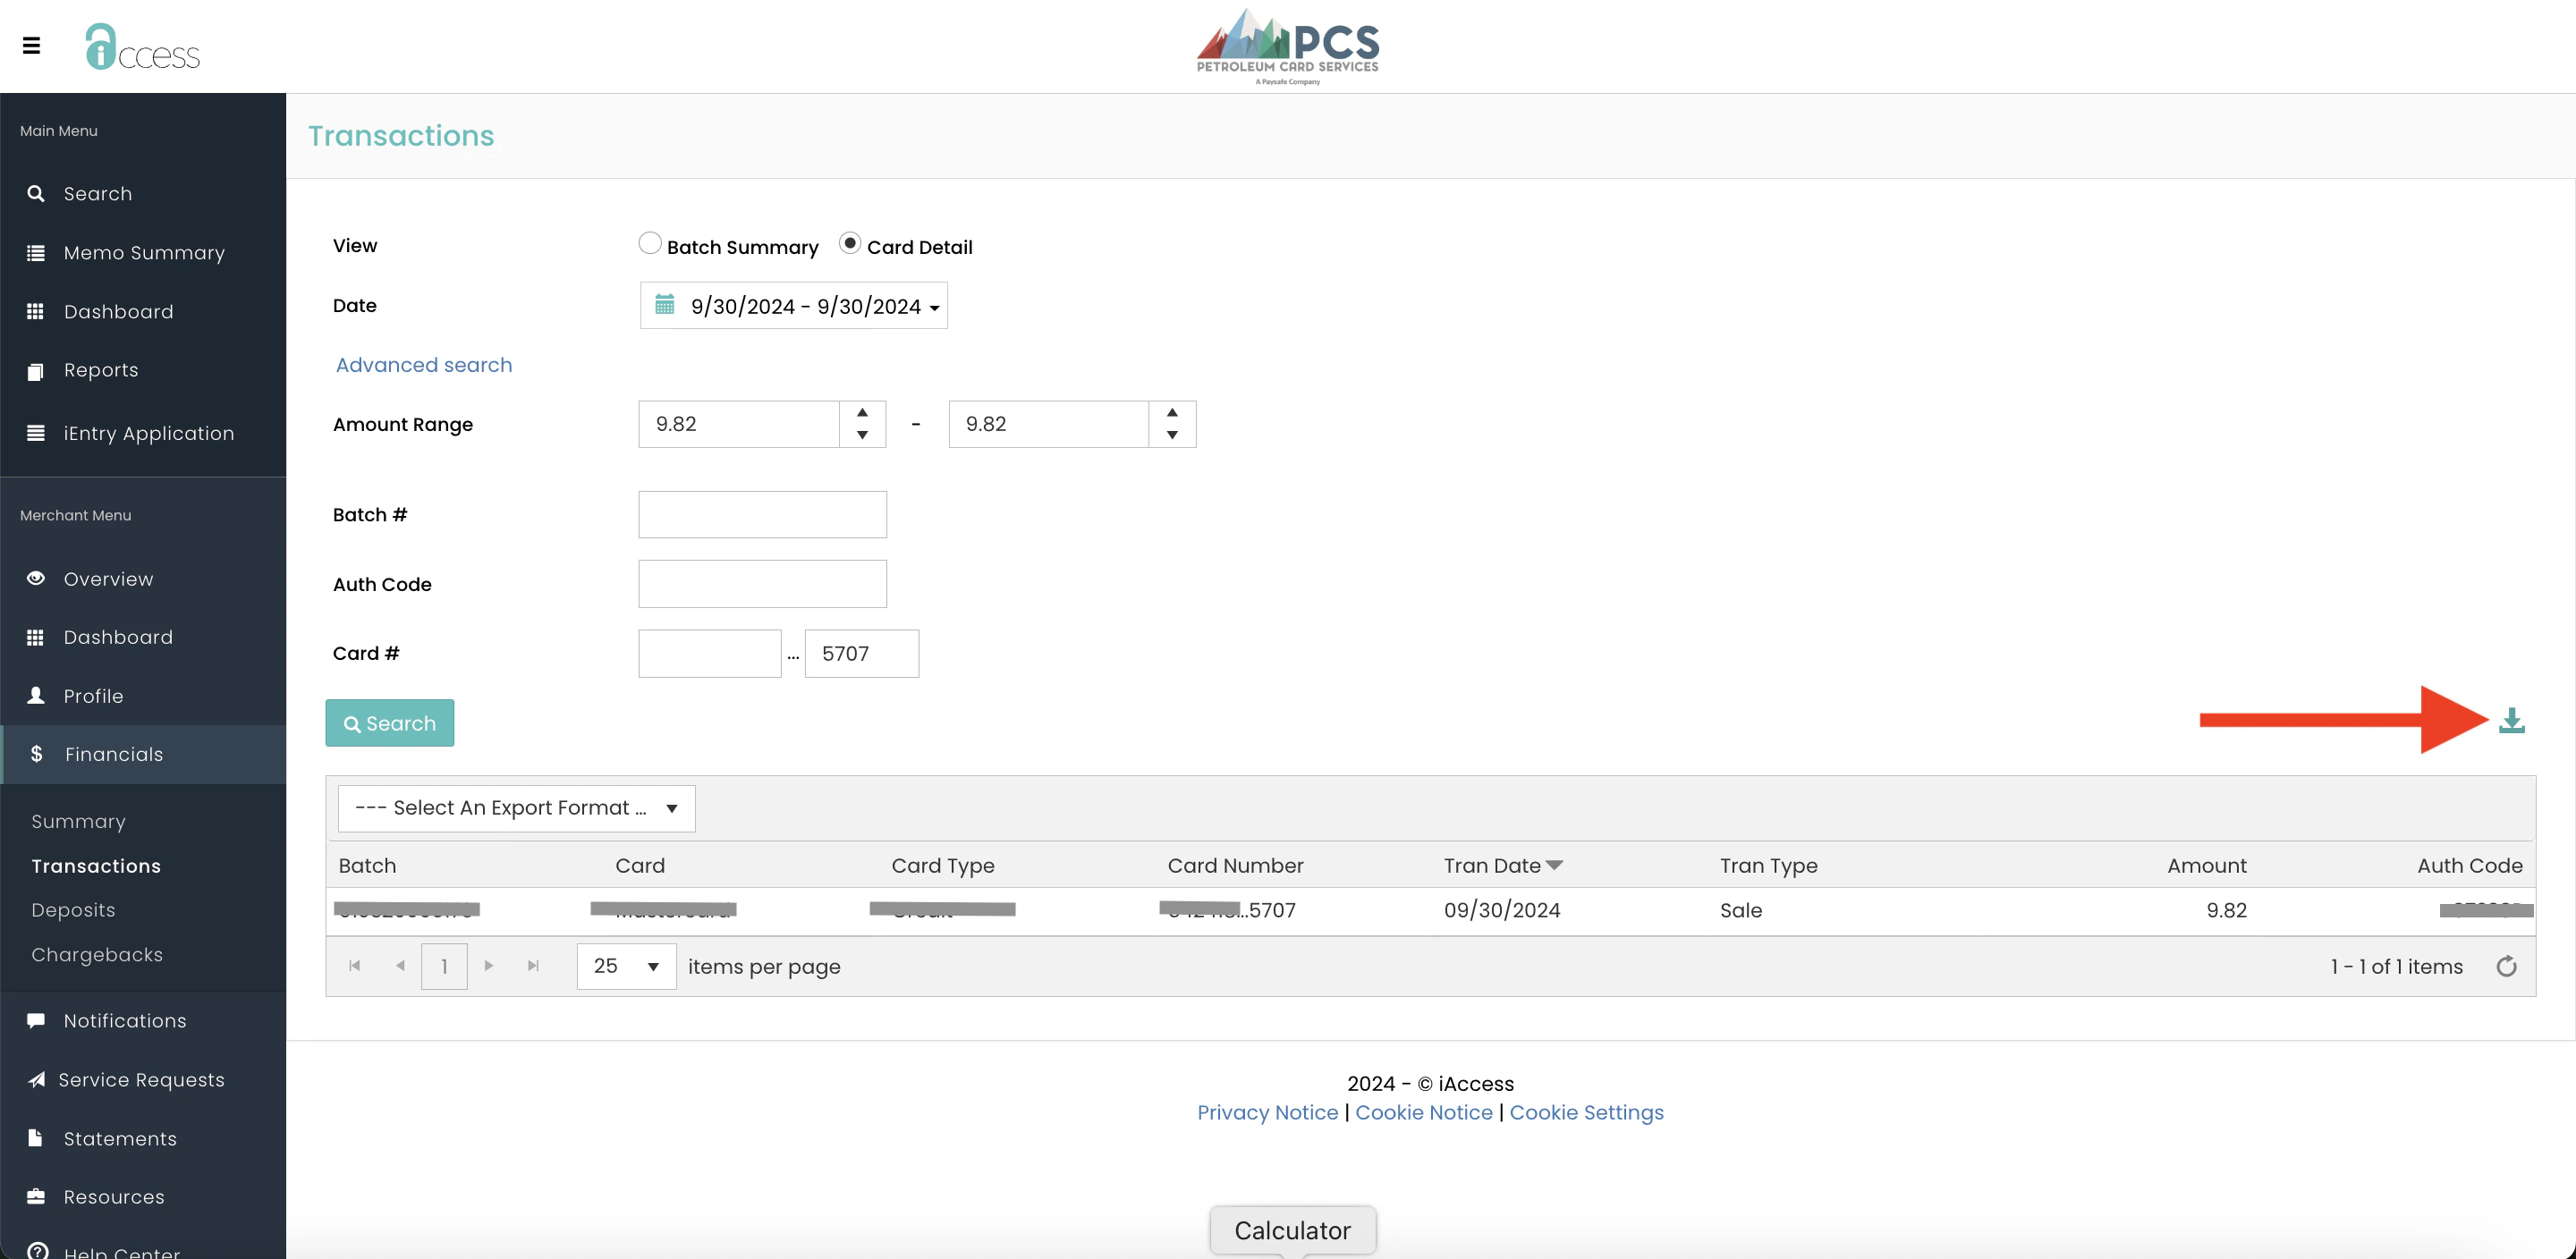This screenshot has width=2576, height=1259.
Task: Select the Batch Summary radio button
Action: [650, 244]
